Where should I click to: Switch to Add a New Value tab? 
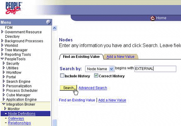(x=120, y=57)
